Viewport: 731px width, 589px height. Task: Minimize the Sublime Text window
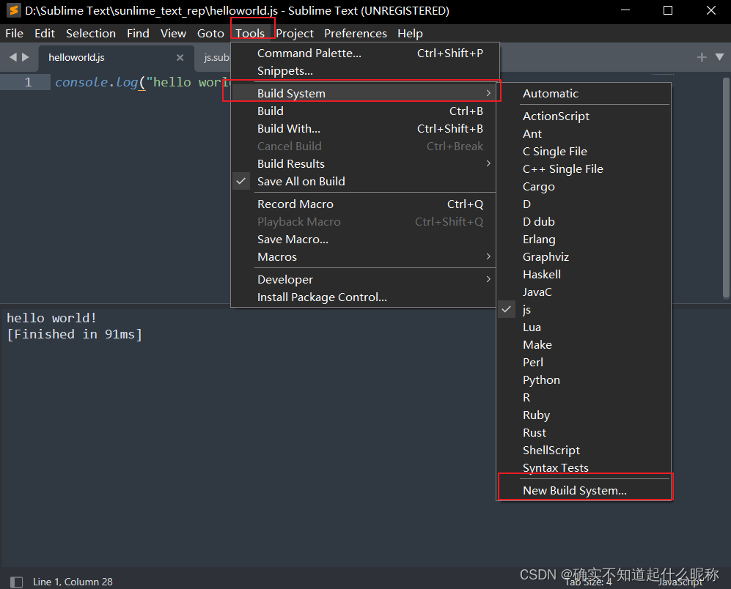click(625, 10)
